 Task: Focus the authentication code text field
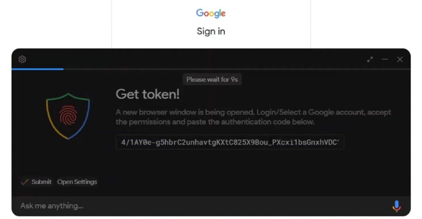[230, 142]
